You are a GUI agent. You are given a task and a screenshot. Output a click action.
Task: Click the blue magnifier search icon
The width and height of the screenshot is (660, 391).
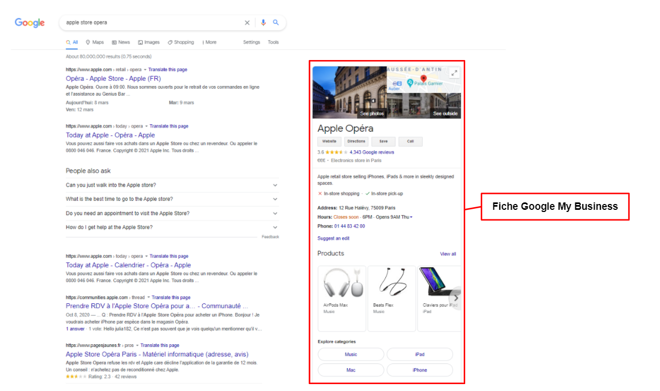[276, 23]
